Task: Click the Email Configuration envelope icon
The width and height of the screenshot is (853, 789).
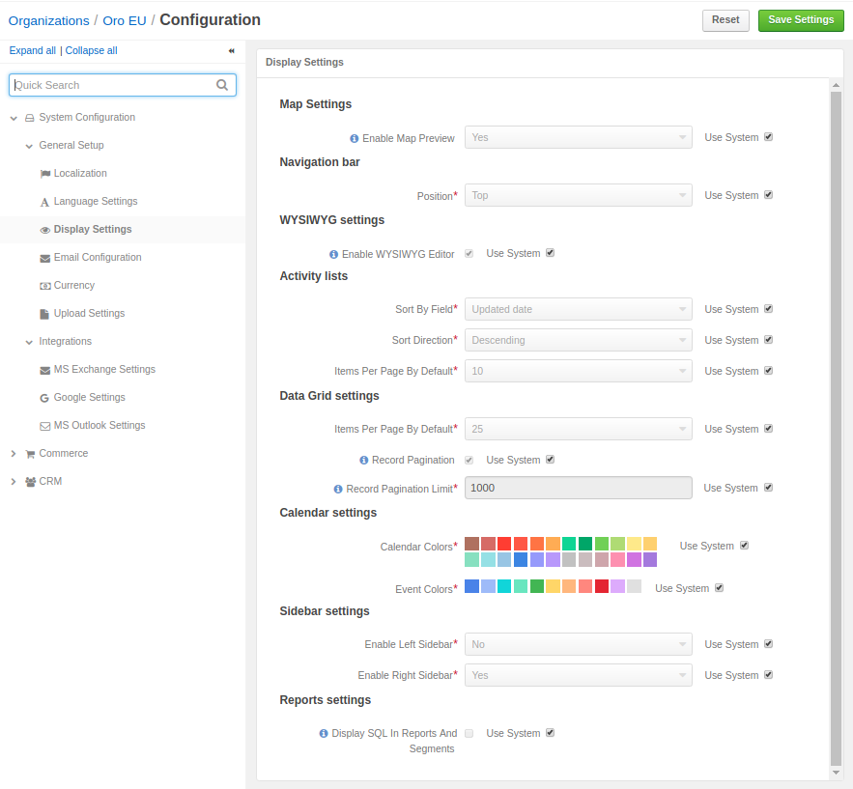Action: tap(45, 258)
